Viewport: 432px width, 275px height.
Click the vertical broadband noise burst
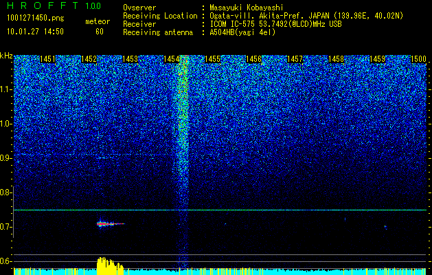pyautogui.click(x=182, y=162)
